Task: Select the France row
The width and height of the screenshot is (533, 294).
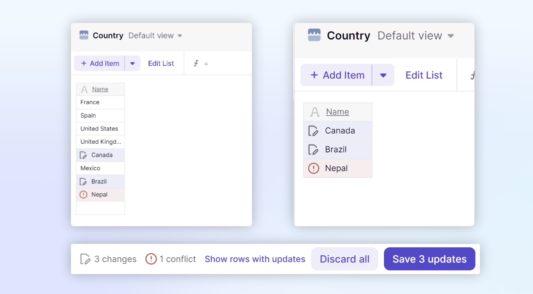Action: pyautogui.click(x=100, y=102)
